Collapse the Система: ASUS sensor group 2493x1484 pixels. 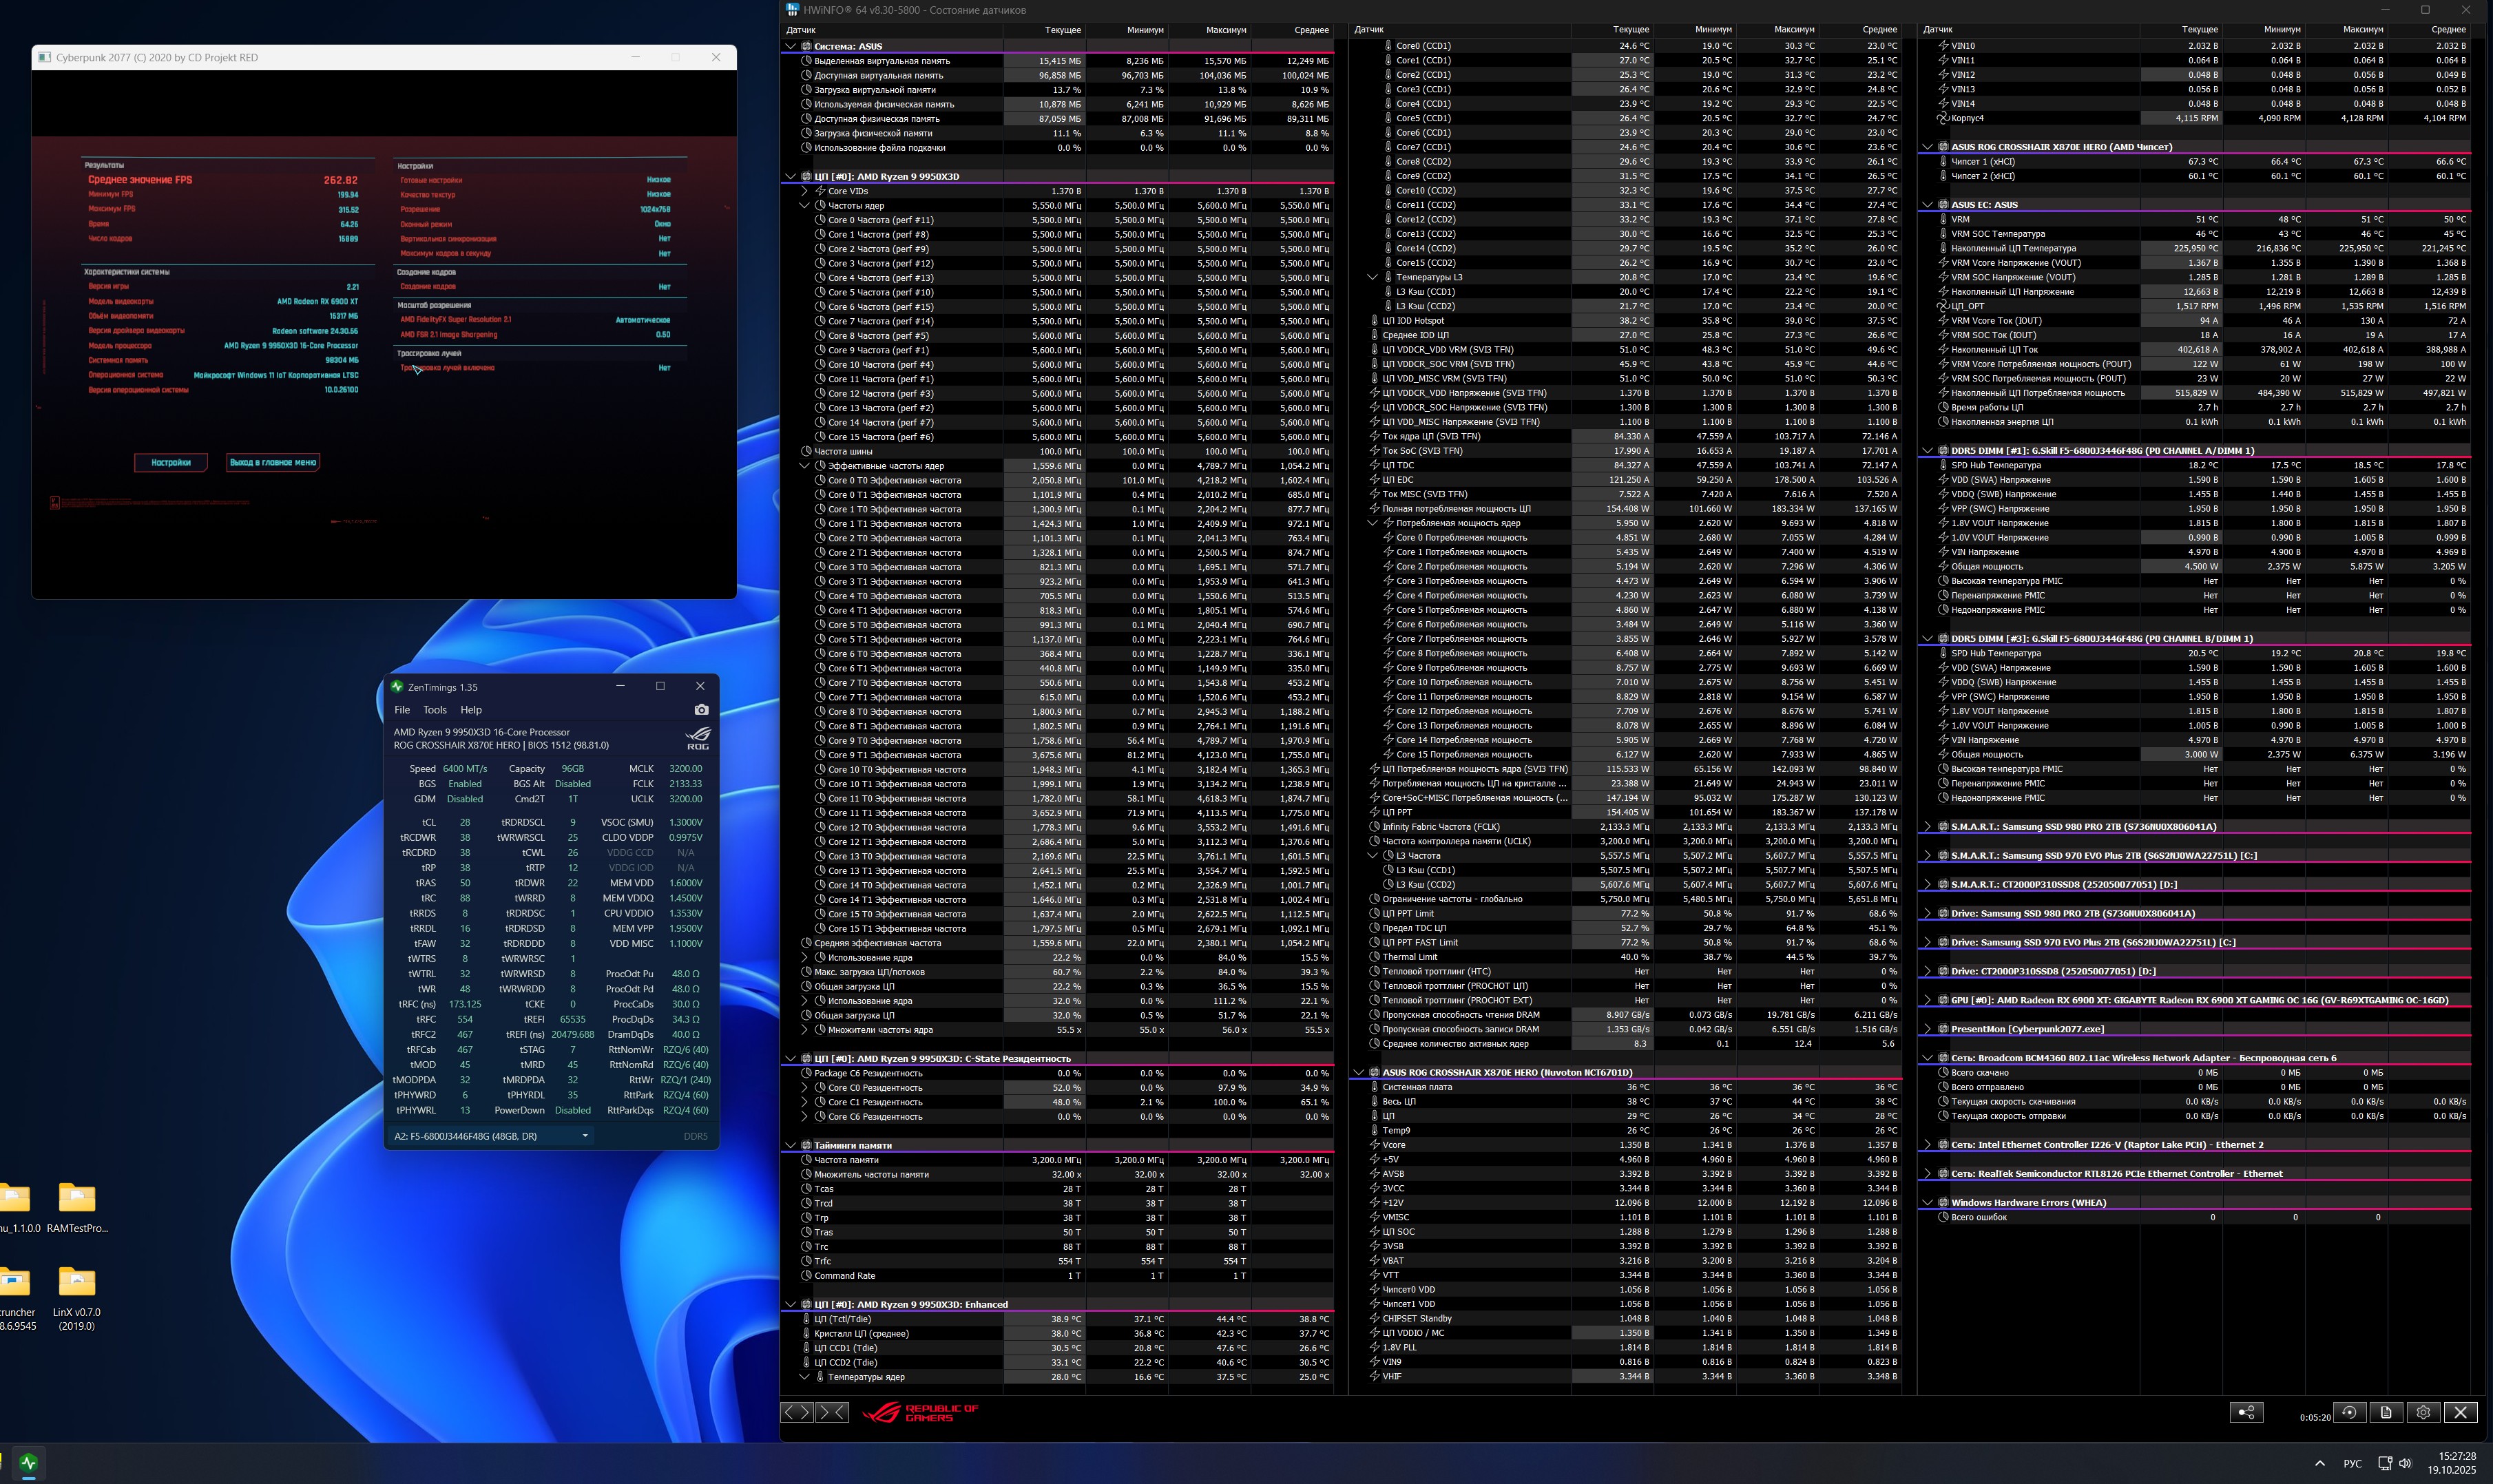[791, 46]
